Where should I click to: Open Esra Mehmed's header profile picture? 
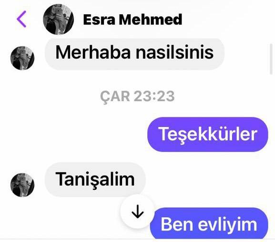coord(58,19)
